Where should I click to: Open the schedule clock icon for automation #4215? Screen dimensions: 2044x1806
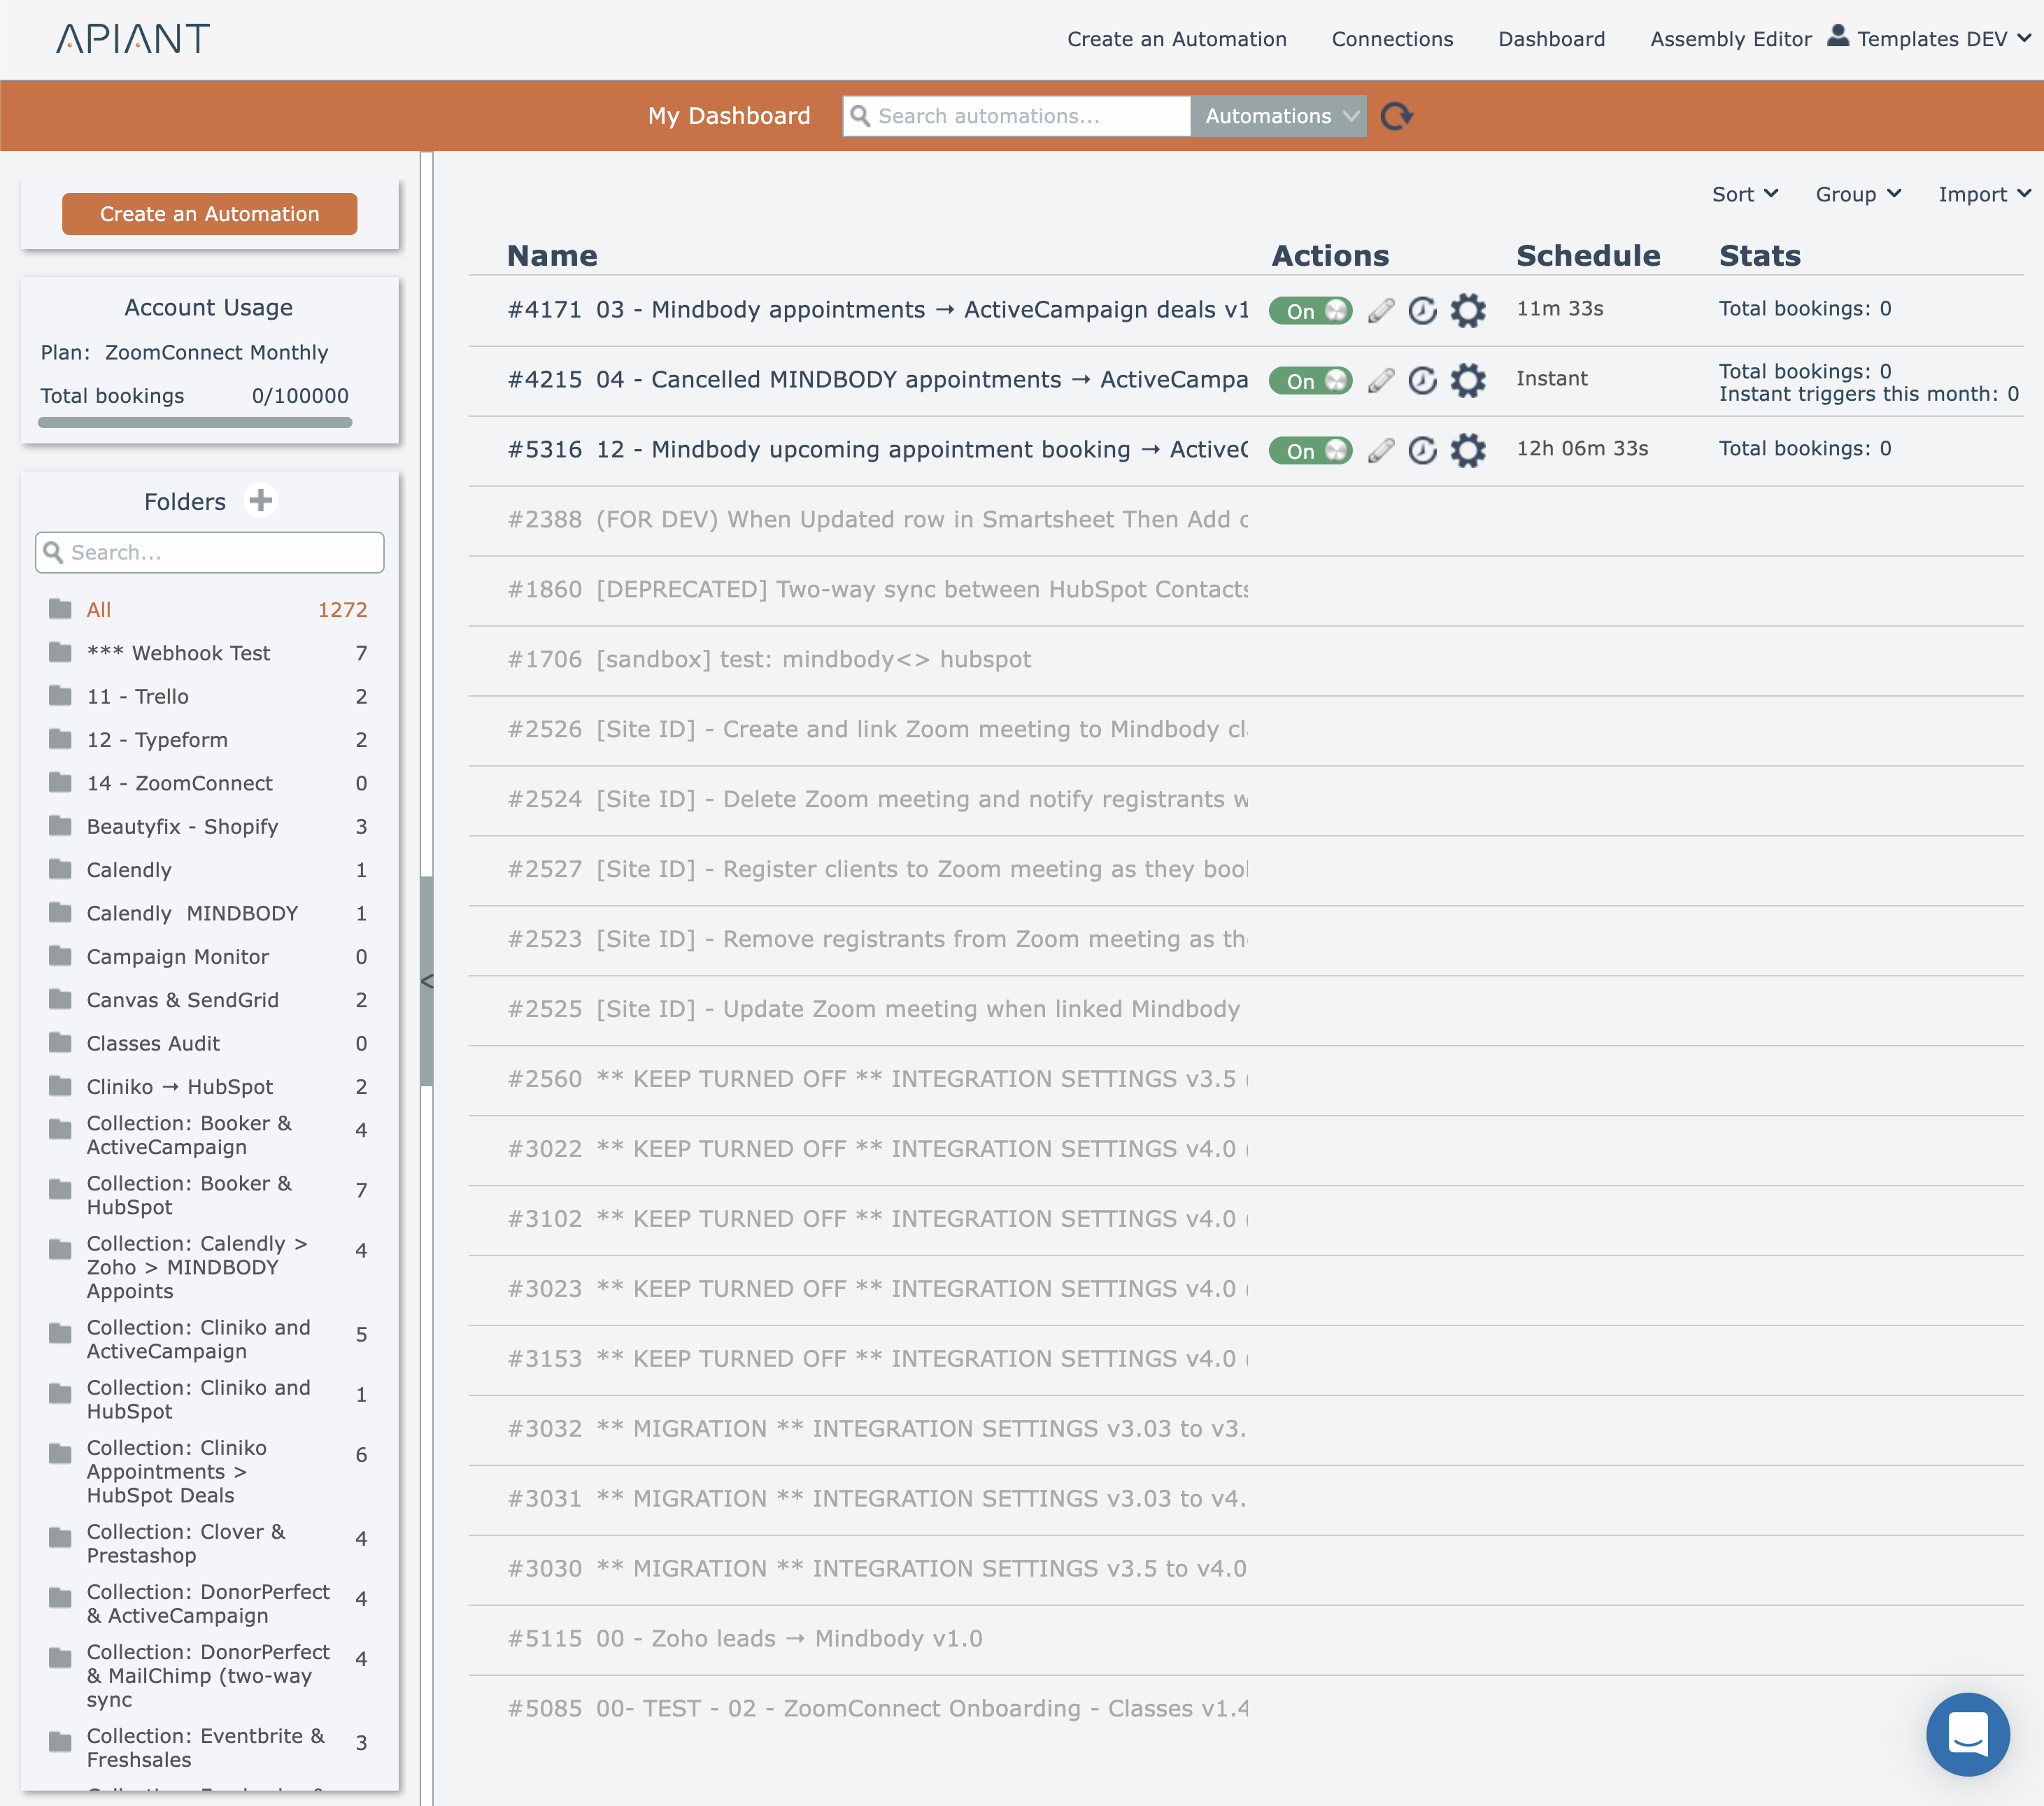1422,380
